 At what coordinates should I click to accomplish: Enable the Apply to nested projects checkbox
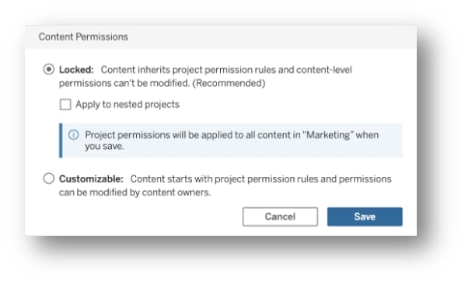point(65,105)
